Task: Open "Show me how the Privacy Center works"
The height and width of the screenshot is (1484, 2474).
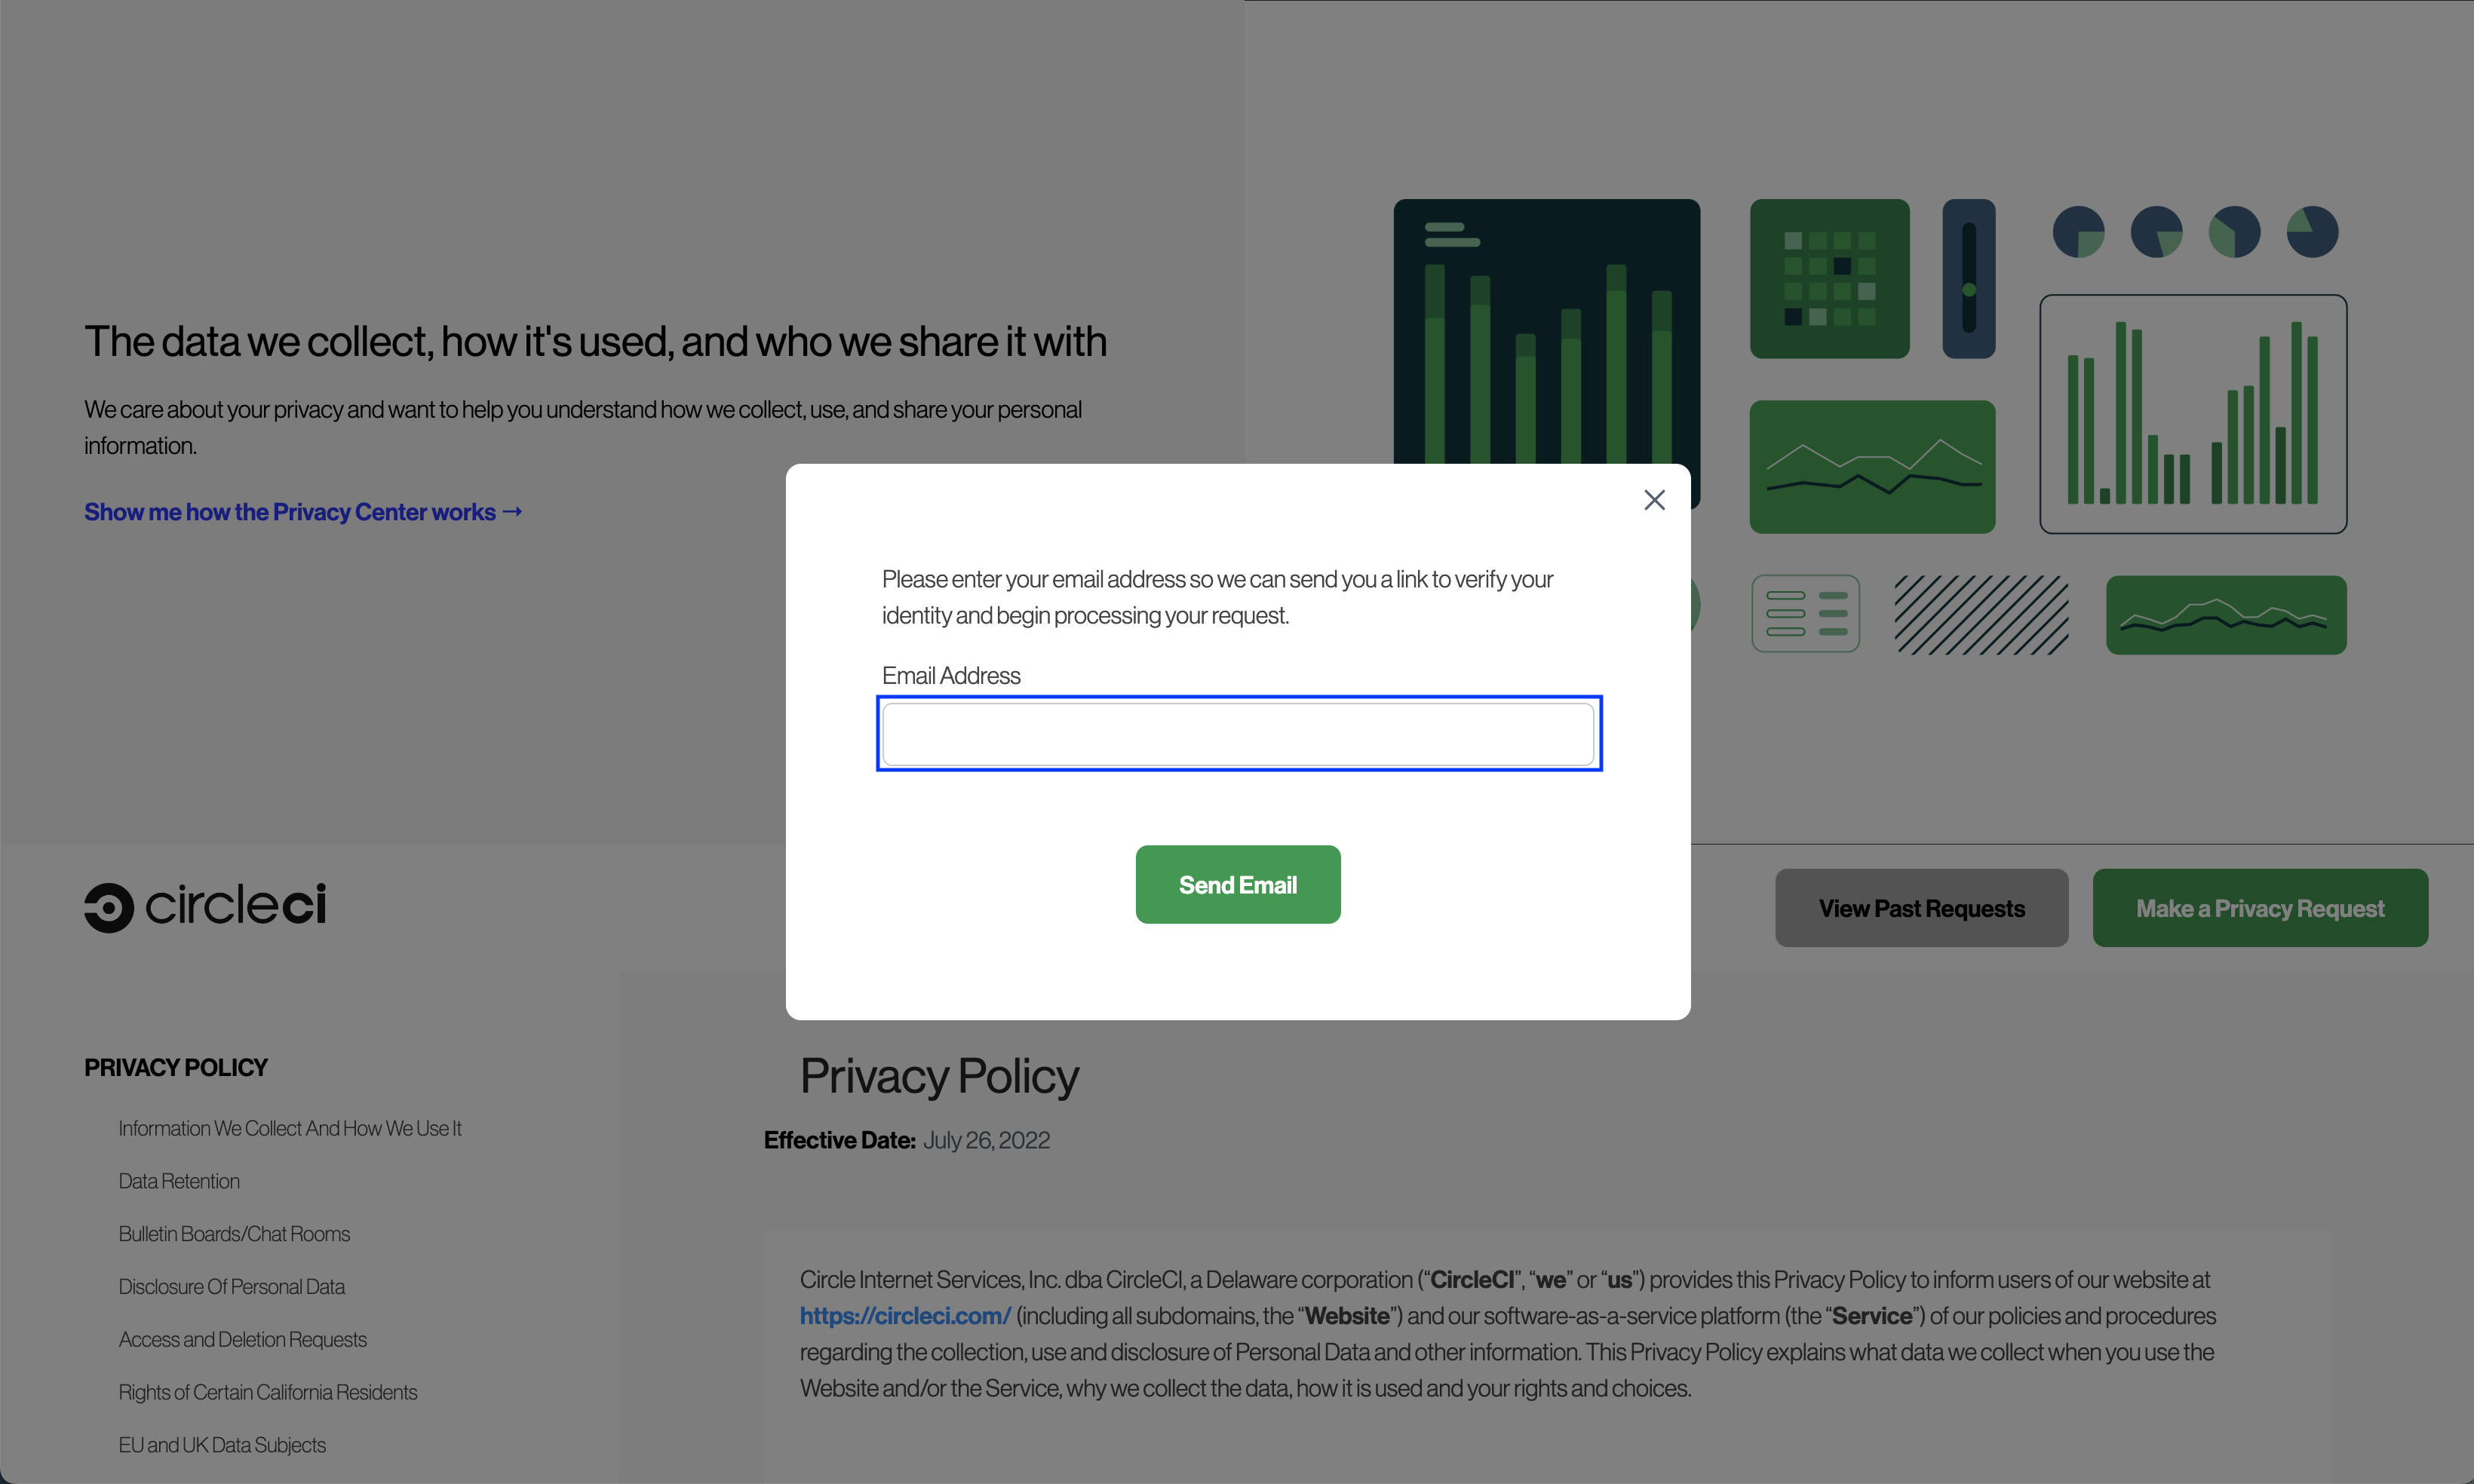Action: click(303, 512)
